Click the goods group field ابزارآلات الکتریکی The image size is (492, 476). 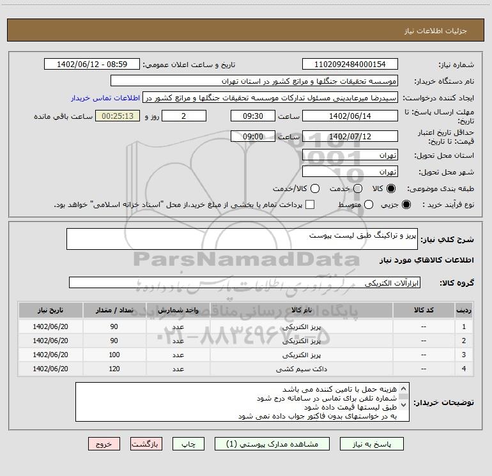tap(245, 282)
